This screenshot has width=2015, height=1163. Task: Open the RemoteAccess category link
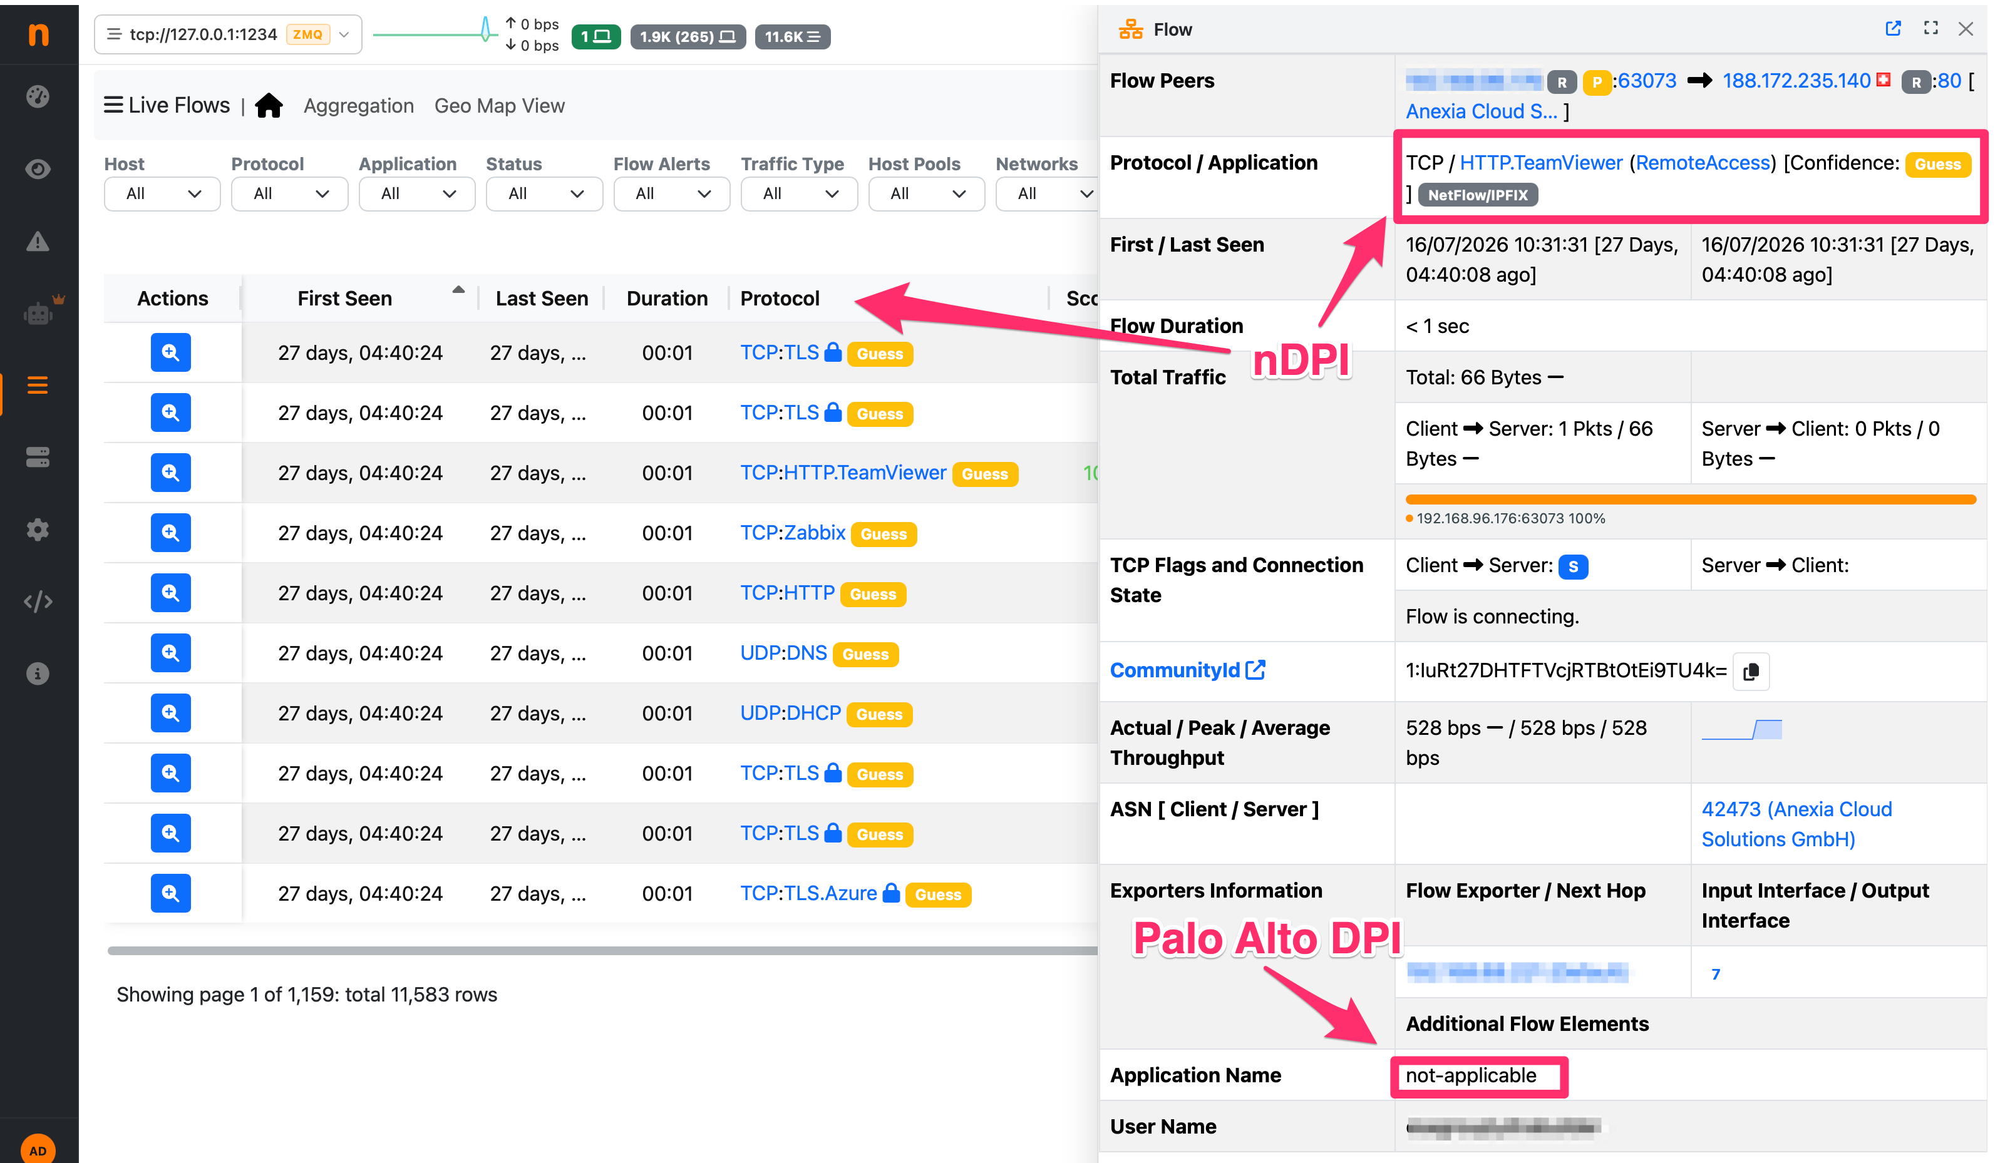pos(1703,163)
